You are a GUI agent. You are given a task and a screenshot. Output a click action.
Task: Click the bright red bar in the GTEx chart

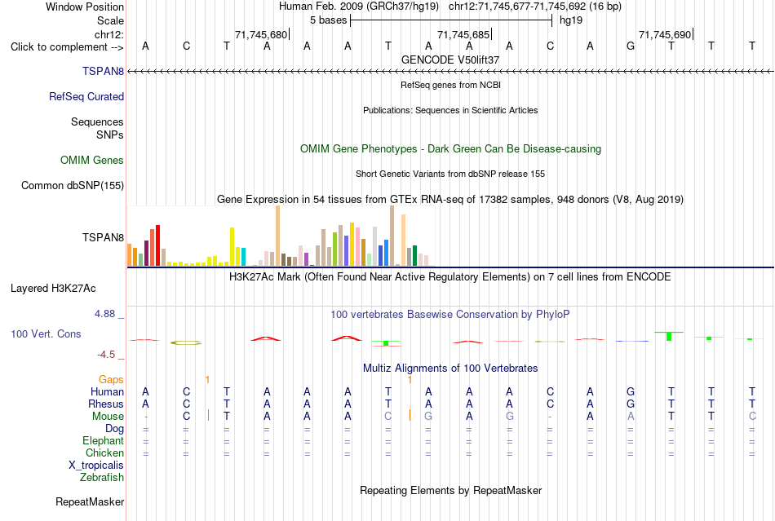(x=157, y=245)
